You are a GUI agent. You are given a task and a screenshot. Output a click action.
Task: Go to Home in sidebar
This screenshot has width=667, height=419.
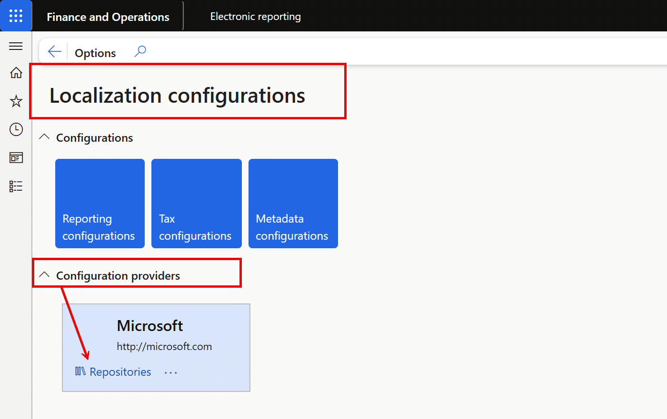point(16,72)
